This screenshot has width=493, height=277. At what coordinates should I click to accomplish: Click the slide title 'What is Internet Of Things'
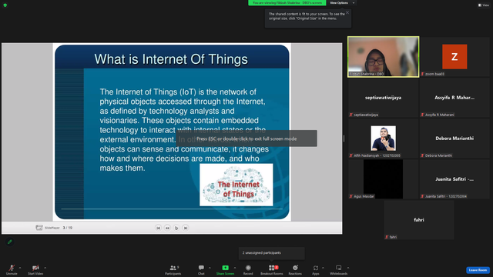(171, 59)
